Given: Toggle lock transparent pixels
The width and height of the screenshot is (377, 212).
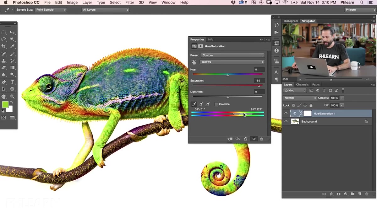Looking at the screenshot, I should tap(293, 105).
